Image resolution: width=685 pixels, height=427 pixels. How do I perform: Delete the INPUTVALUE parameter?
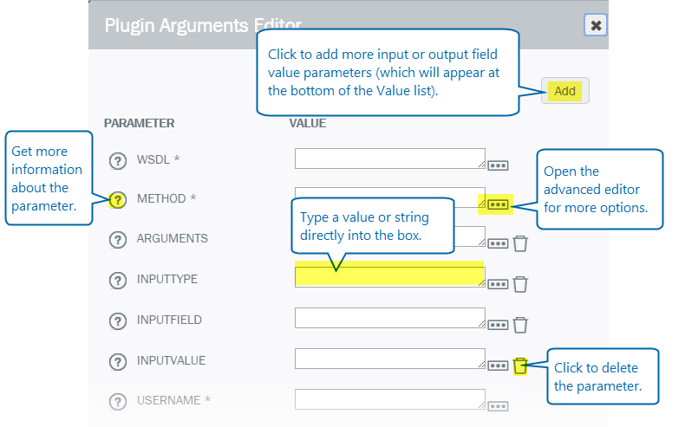pos(520,366)
